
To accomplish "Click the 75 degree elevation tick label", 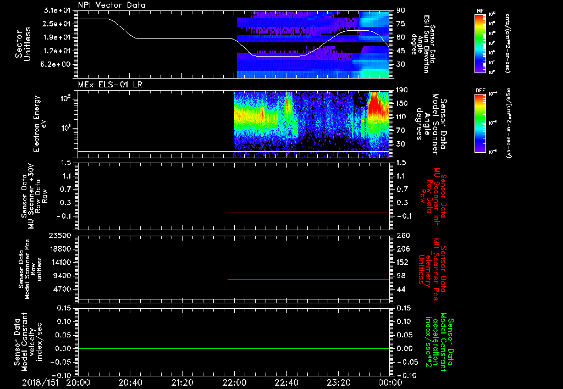I will 400,24.
